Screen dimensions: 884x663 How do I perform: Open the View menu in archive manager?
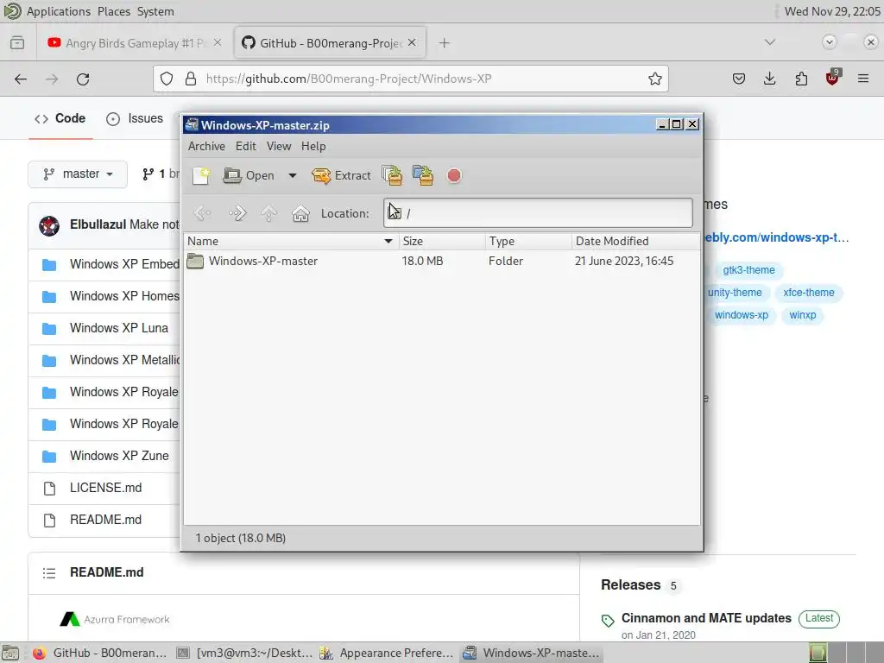(x=279, y=146)
